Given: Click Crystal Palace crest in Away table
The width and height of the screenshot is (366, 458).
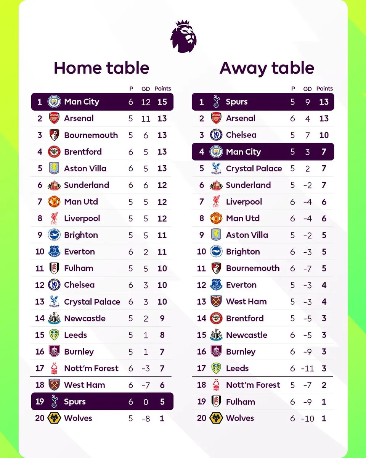Looking at the screenshot, I should coord(216,168).
